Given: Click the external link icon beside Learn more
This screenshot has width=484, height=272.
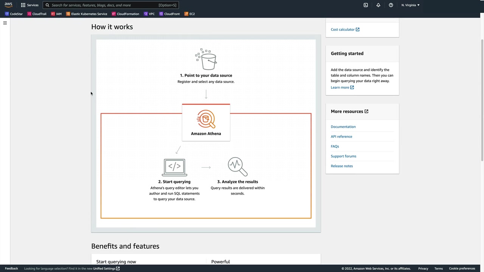Looking at the screenshot, I should [x=352, y=88].
